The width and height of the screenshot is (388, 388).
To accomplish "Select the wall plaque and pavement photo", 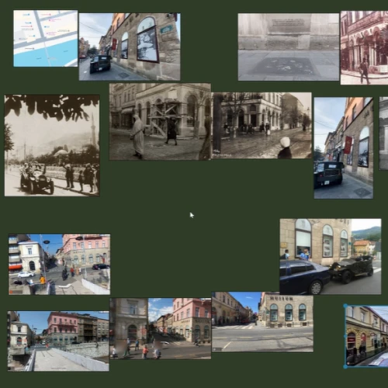I will click(289, 47).
